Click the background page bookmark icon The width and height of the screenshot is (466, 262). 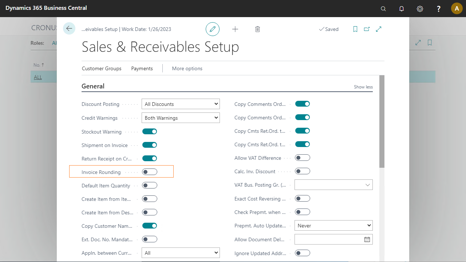[430, 43]
